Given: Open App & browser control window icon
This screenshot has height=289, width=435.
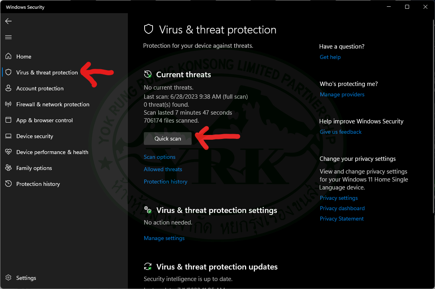Looking at the screenshot, I should (8, 120).
